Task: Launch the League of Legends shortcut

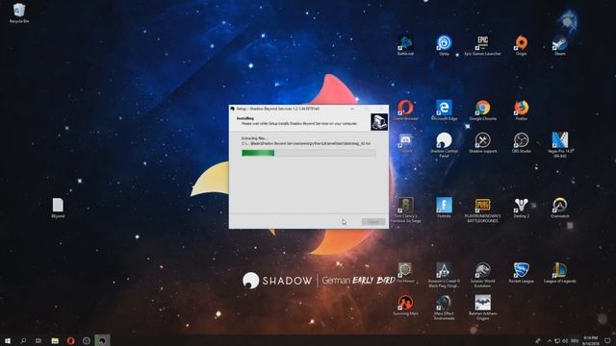Action: [x=560, y=273]
